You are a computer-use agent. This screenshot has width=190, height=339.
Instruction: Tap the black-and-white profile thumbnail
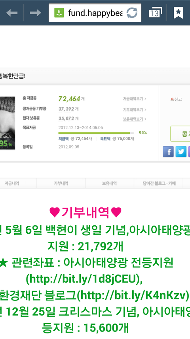click(8, 123)
